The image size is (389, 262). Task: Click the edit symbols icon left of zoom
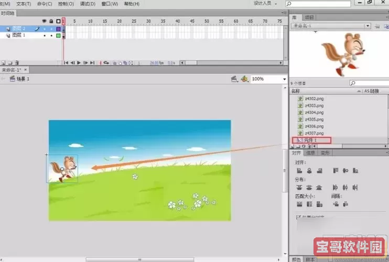click(244, 79)
